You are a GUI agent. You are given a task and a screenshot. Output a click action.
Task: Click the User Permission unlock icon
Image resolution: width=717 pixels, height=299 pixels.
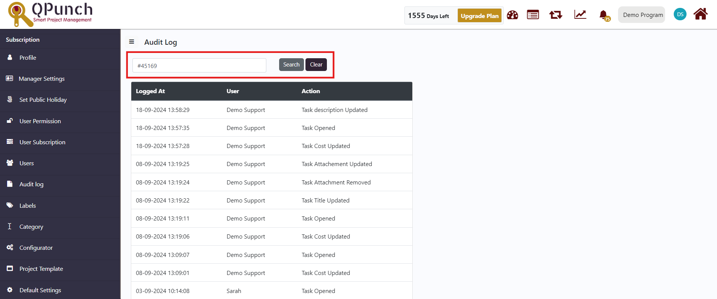click(10, 121)
